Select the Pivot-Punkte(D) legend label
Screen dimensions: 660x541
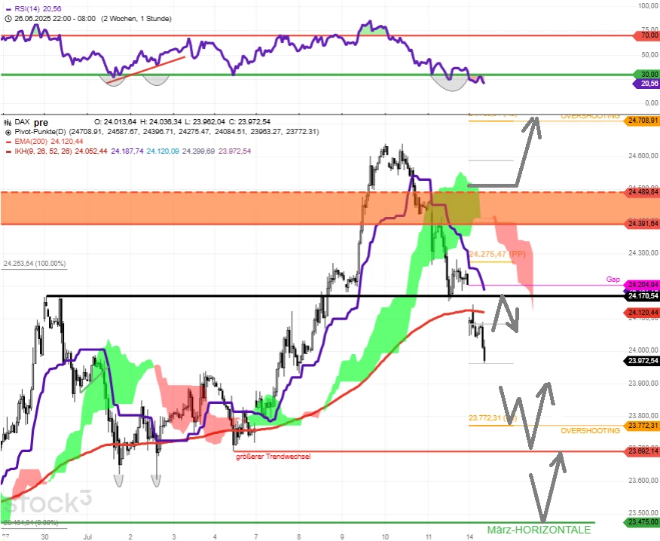click(41, 132)
